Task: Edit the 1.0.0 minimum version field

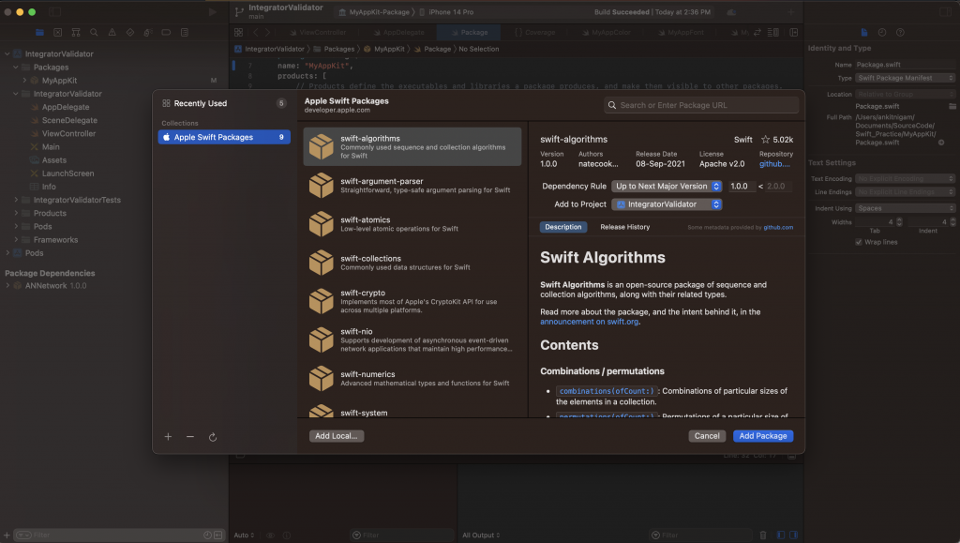Action: click(x=742, y=186)
